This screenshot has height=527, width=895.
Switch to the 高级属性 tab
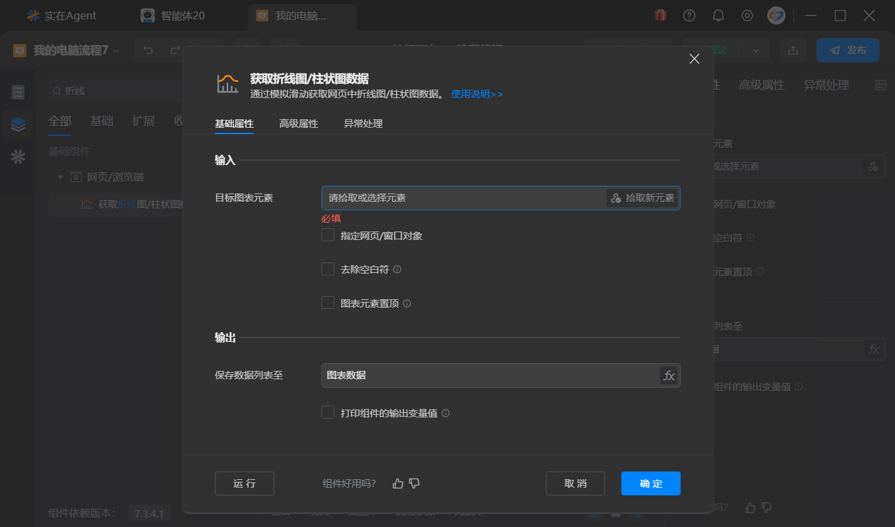click(299, 123)
